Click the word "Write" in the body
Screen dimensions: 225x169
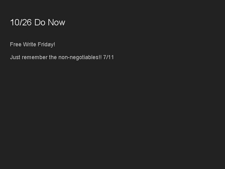[30, 44]
